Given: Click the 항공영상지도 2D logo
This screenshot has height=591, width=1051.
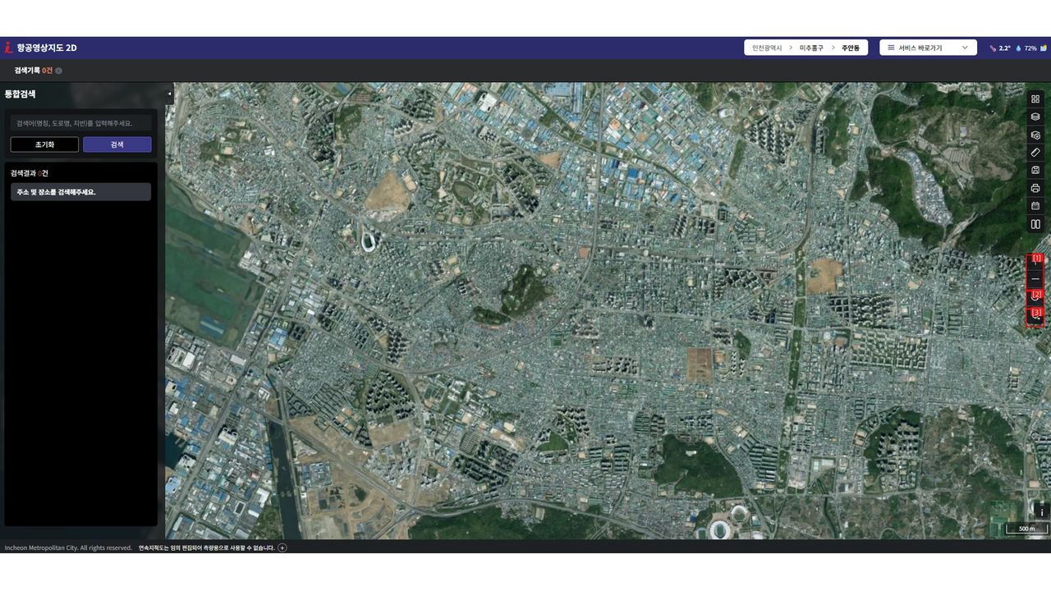Looking at the screenshot, I should point(41,48).
